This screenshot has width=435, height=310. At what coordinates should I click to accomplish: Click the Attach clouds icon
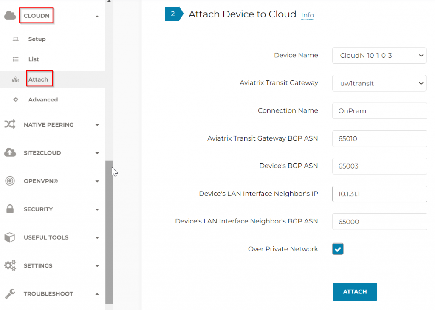pos(16,79)
